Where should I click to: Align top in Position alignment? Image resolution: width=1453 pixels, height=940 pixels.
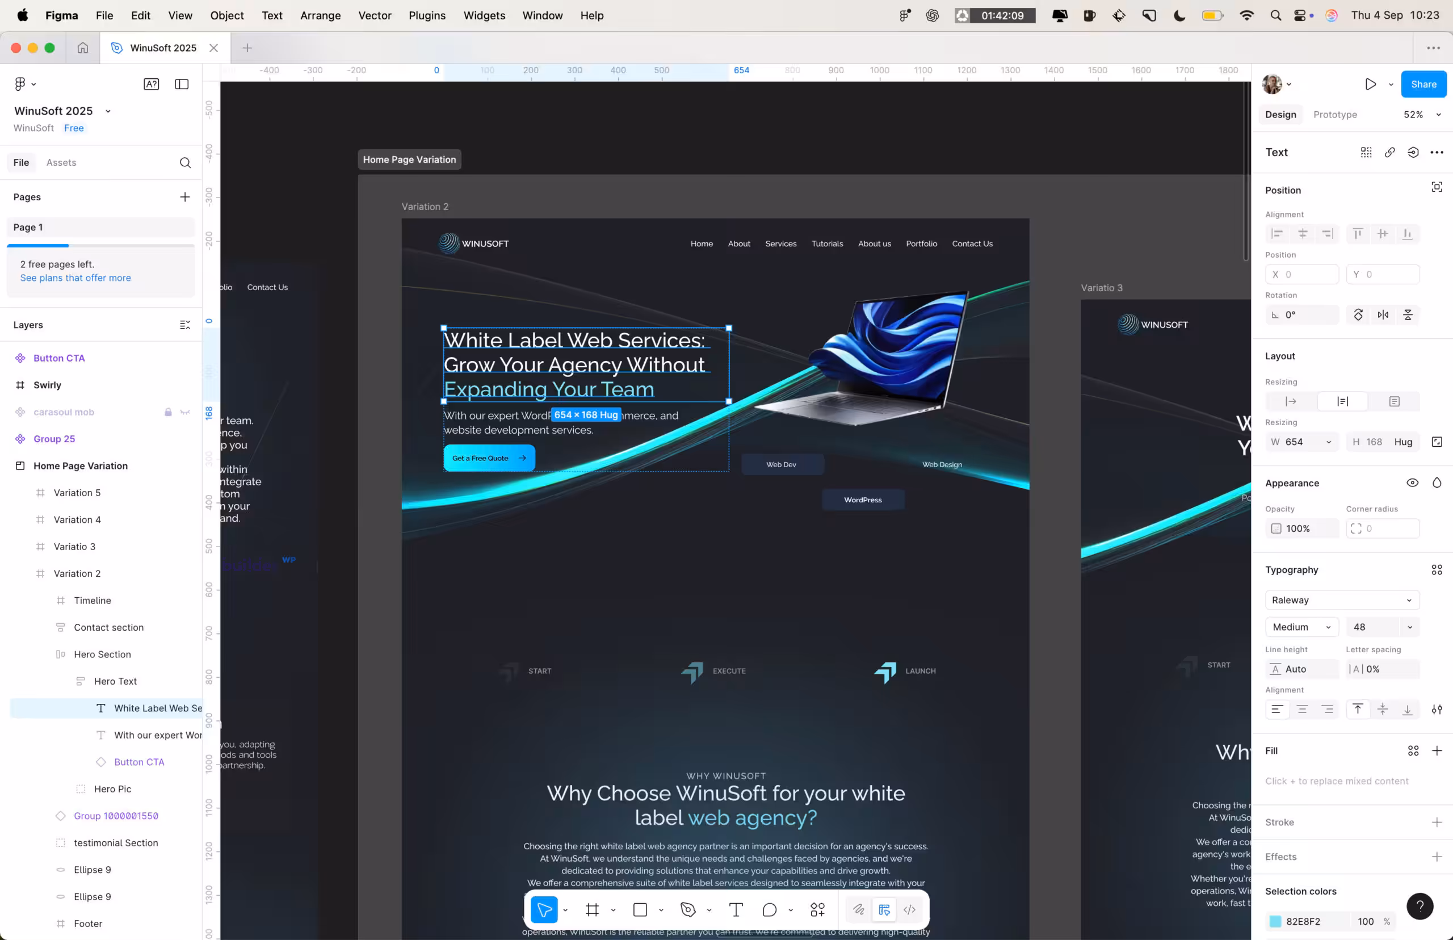point(1358,234)
